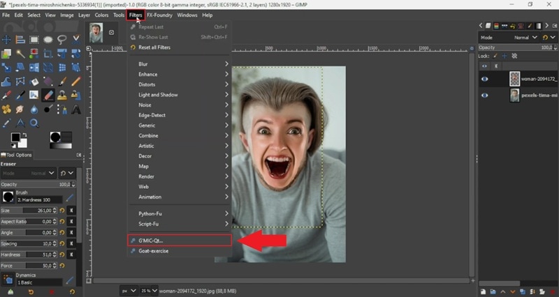This screenshot has width=559, height=297.
Task: Select the Free Select lasso tool
Action: 62,40
